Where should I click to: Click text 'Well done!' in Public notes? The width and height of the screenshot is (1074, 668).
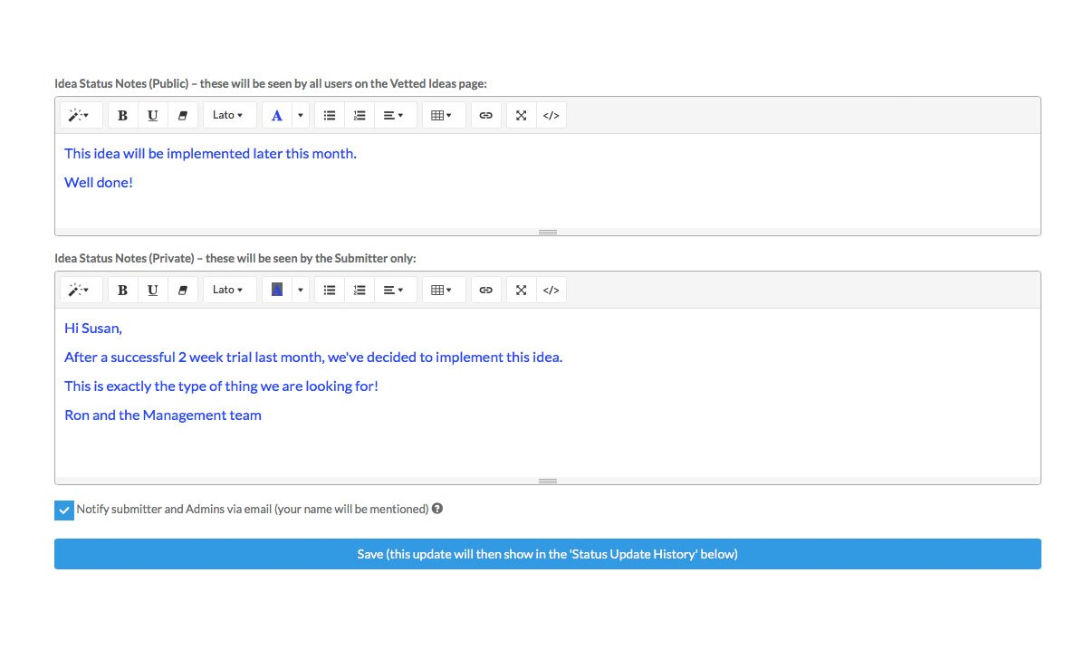click(99, 182)
